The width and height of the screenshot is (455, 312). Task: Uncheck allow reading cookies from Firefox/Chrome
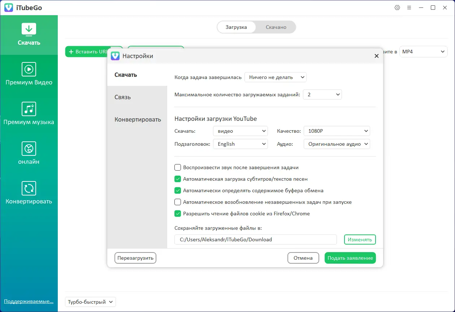(x=178, y=214)
